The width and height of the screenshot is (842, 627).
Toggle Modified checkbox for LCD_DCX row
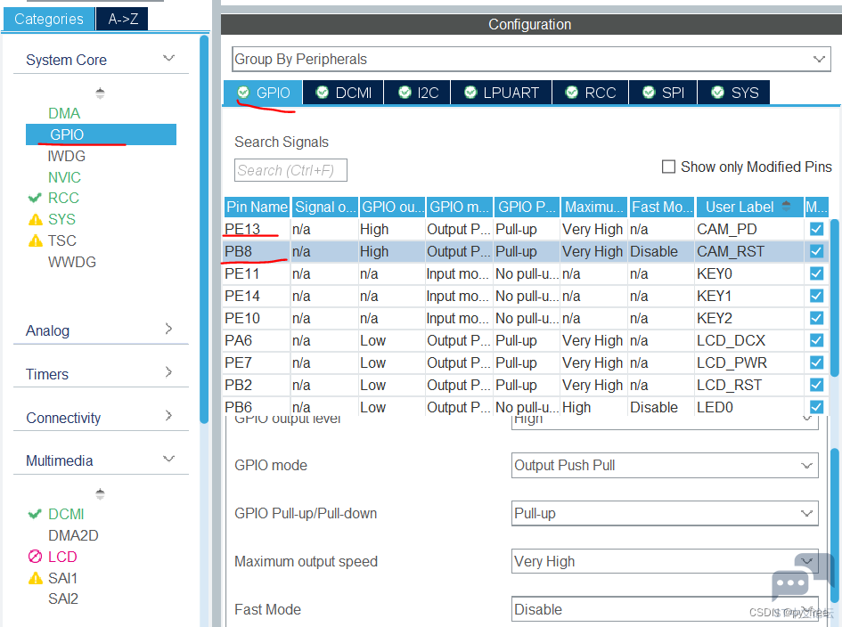816,340
